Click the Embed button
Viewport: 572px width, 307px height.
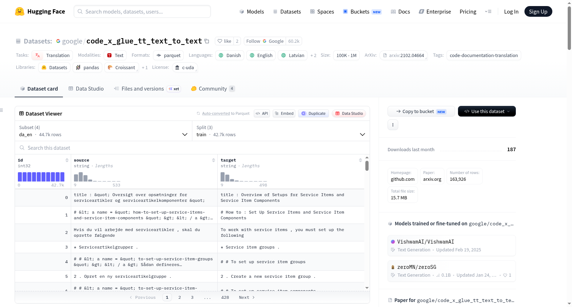pyautogui.click(x=283, y=113)
